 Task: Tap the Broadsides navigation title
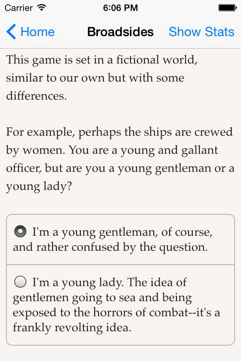pyautogui.click(x=120, y=32)
